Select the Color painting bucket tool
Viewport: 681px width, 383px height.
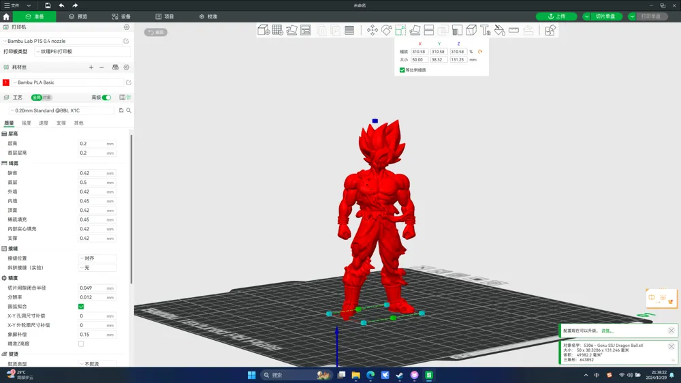499,30
